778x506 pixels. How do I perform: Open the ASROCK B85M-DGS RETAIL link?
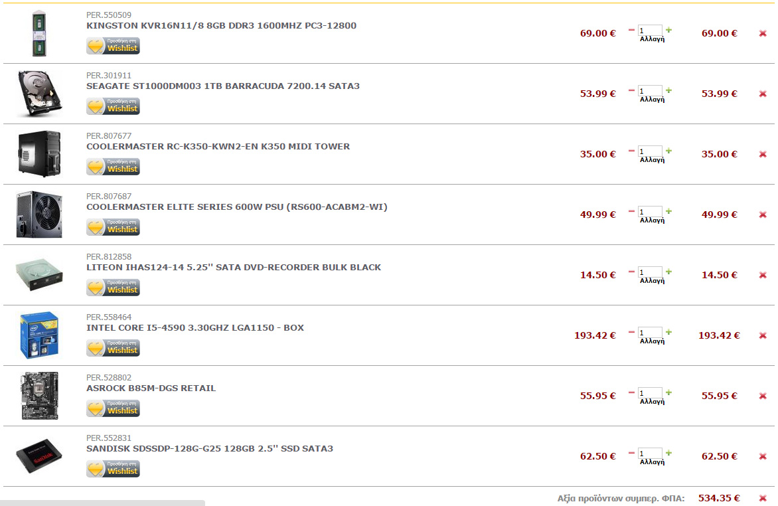151,388
